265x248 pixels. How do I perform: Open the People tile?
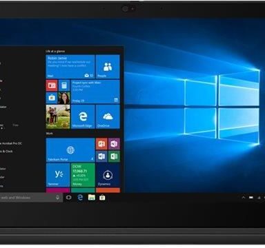tap(108, 67)
